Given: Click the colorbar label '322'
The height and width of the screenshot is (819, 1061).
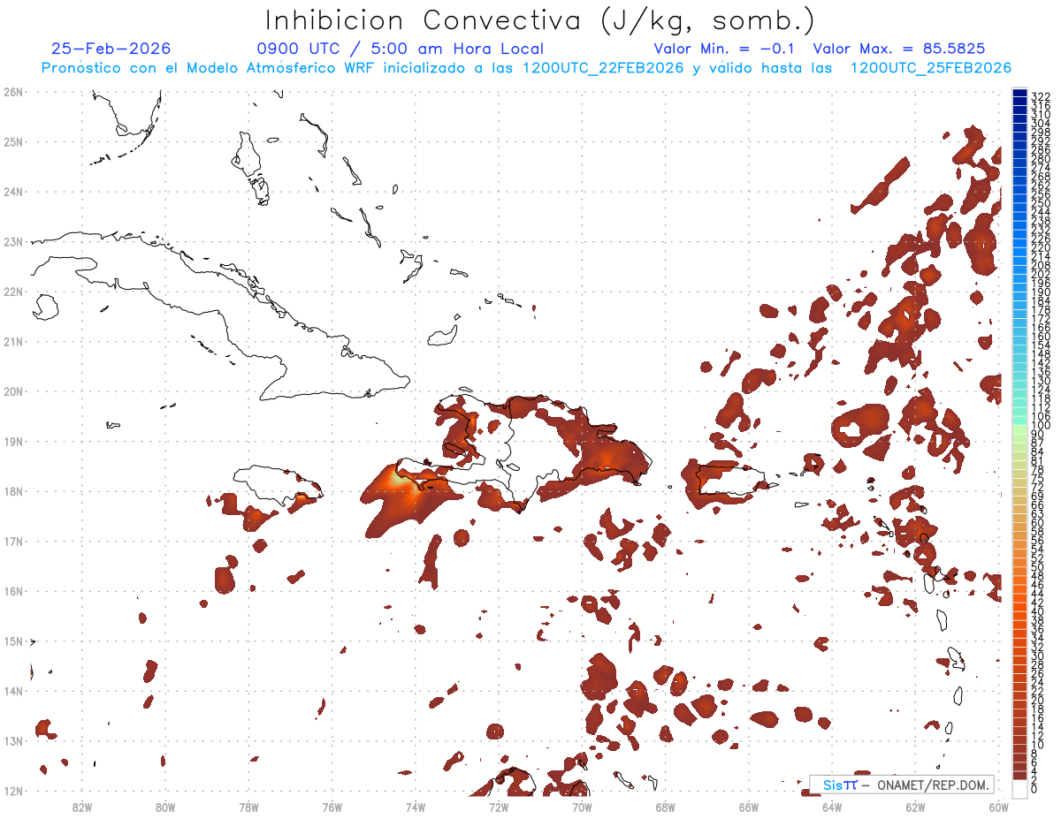Looking at the screenshot, I should 1041,96.
